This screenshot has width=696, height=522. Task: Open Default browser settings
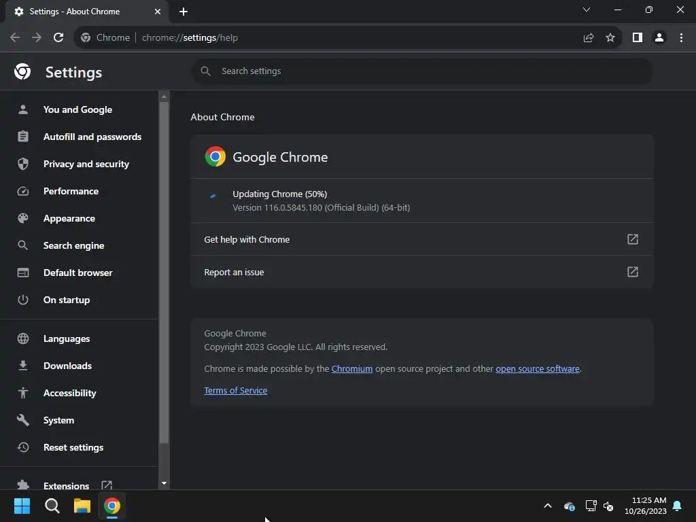[77, 273]
